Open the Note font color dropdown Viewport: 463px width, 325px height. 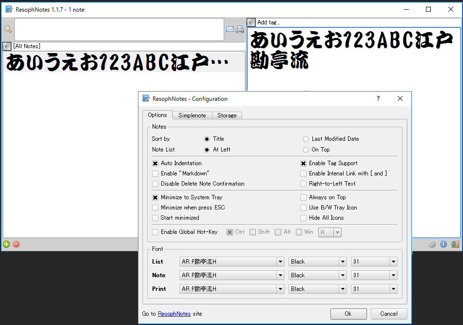pyautogui.click(x=317, y=275)
